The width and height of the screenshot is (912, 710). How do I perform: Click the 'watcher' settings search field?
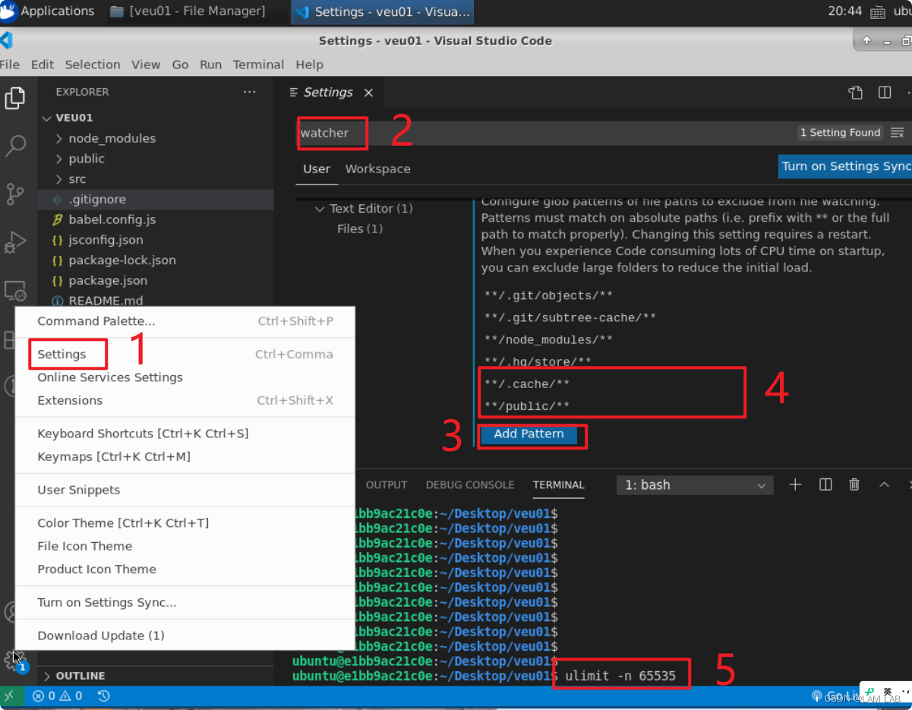tap(331, 132)
